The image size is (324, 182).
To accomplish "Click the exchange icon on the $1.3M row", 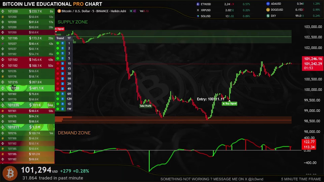I will click(3, 127).
